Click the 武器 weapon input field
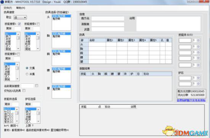 tap(108, 29)
